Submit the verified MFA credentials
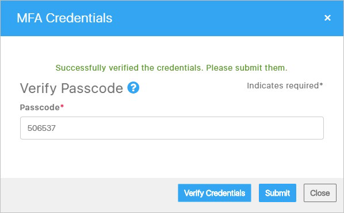Screen dimensions: 344x213 point(277,193)
